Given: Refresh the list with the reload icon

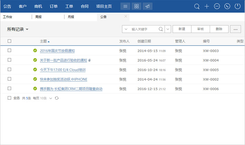Looking at the screenshot, I should click(x=57, y=98).
